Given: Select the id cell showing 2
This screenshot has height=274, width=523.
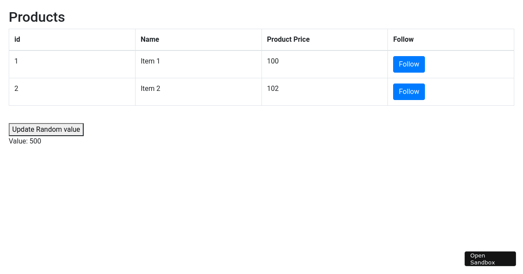Looking at the screenshot, I should click(16, 88).
